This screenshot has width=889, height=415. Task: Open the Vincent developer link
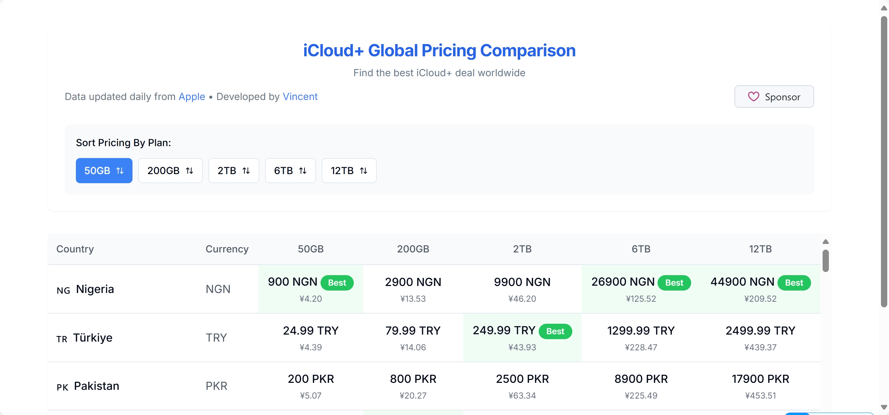tap(300, 96)
